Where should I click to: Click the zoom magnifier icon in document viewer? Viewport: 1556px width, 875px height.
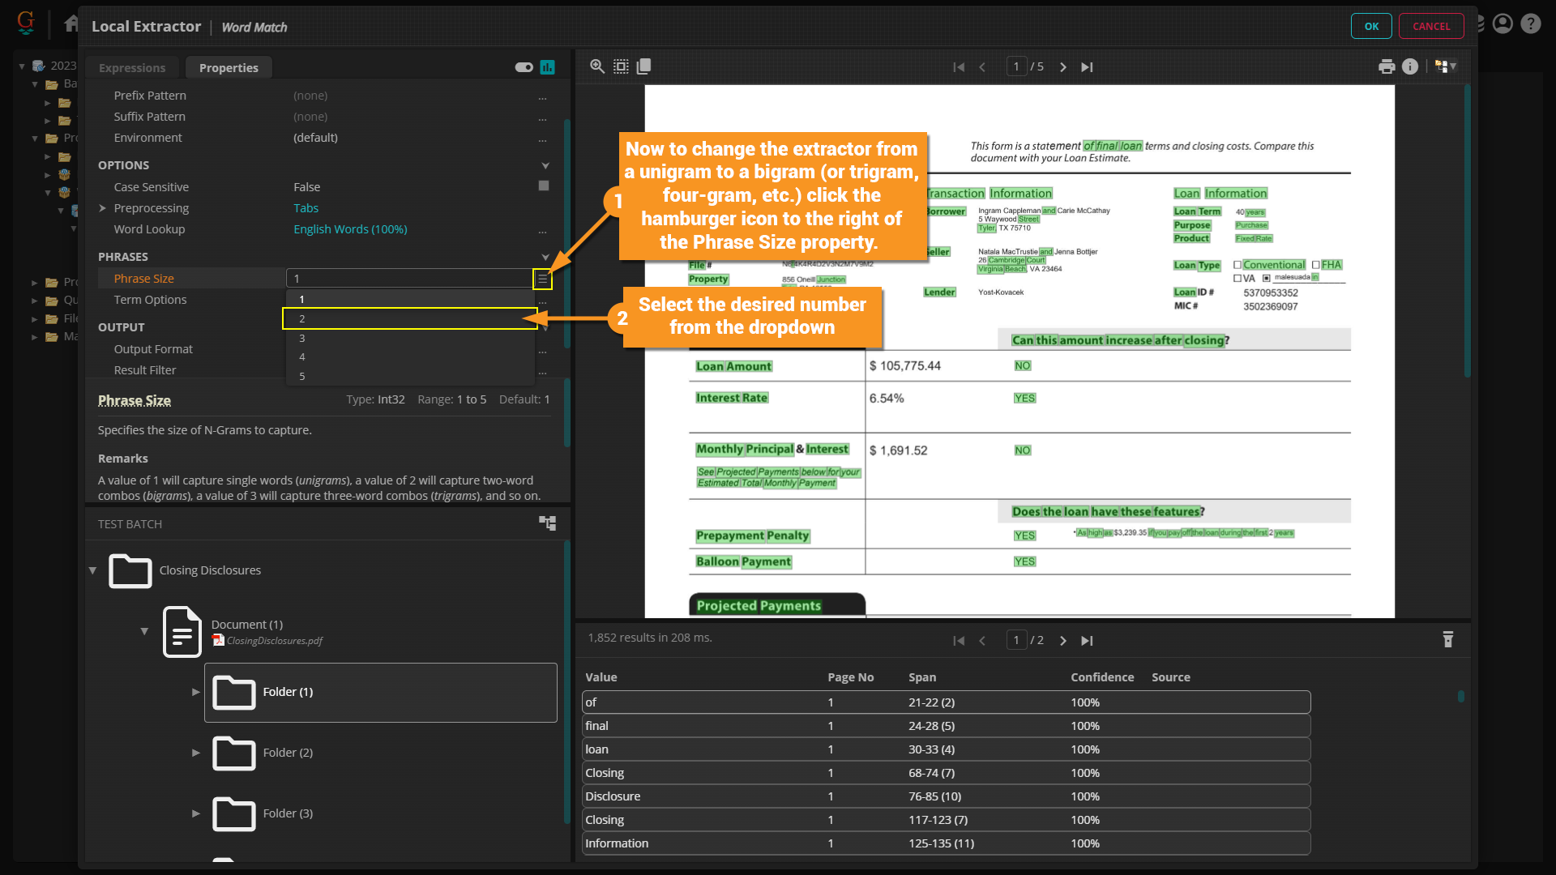(597, 66)
